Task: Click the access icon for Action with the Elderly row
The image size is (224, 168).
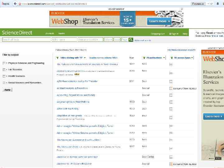Action: click(x=171, y=109)
